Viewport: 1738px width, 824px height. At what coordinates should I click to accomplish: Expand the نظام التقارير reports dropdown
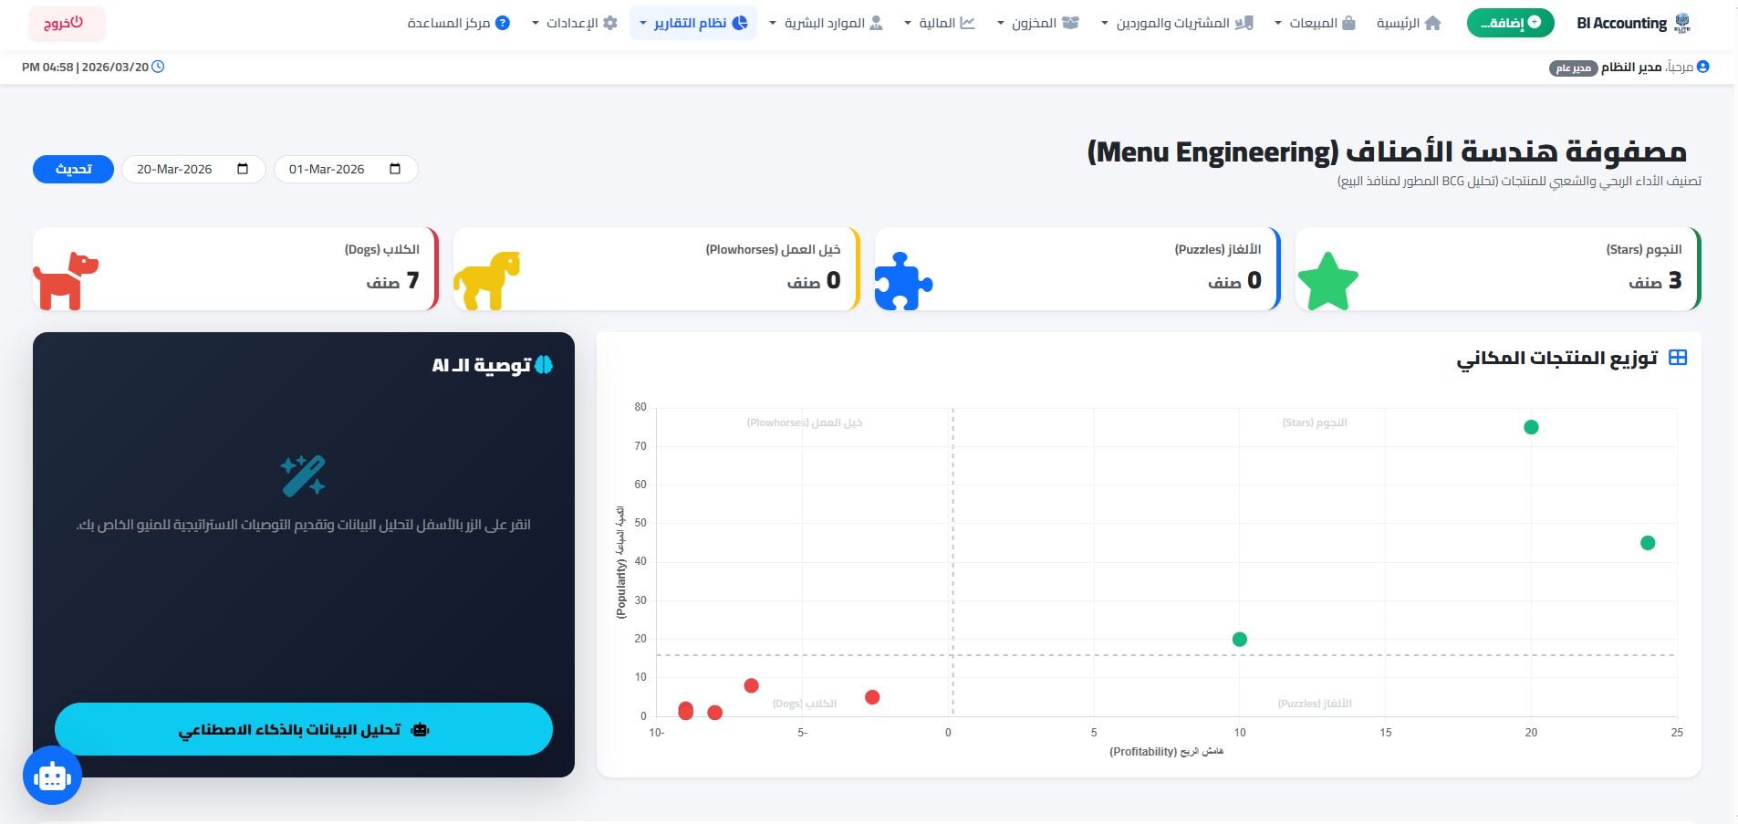(692, 23)
